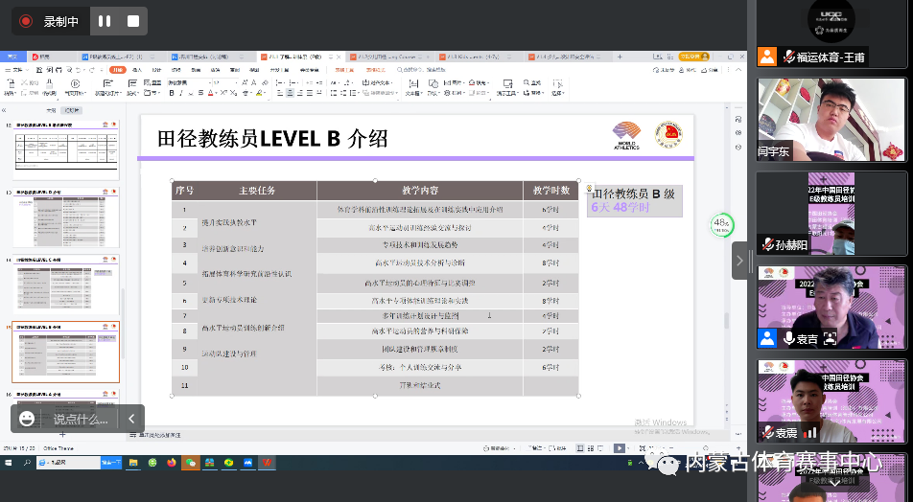Image resolution: width=913 pixels, height=502 pixels.
Task: Click the Bold formatting icon
Action: [x=171, y=94]
